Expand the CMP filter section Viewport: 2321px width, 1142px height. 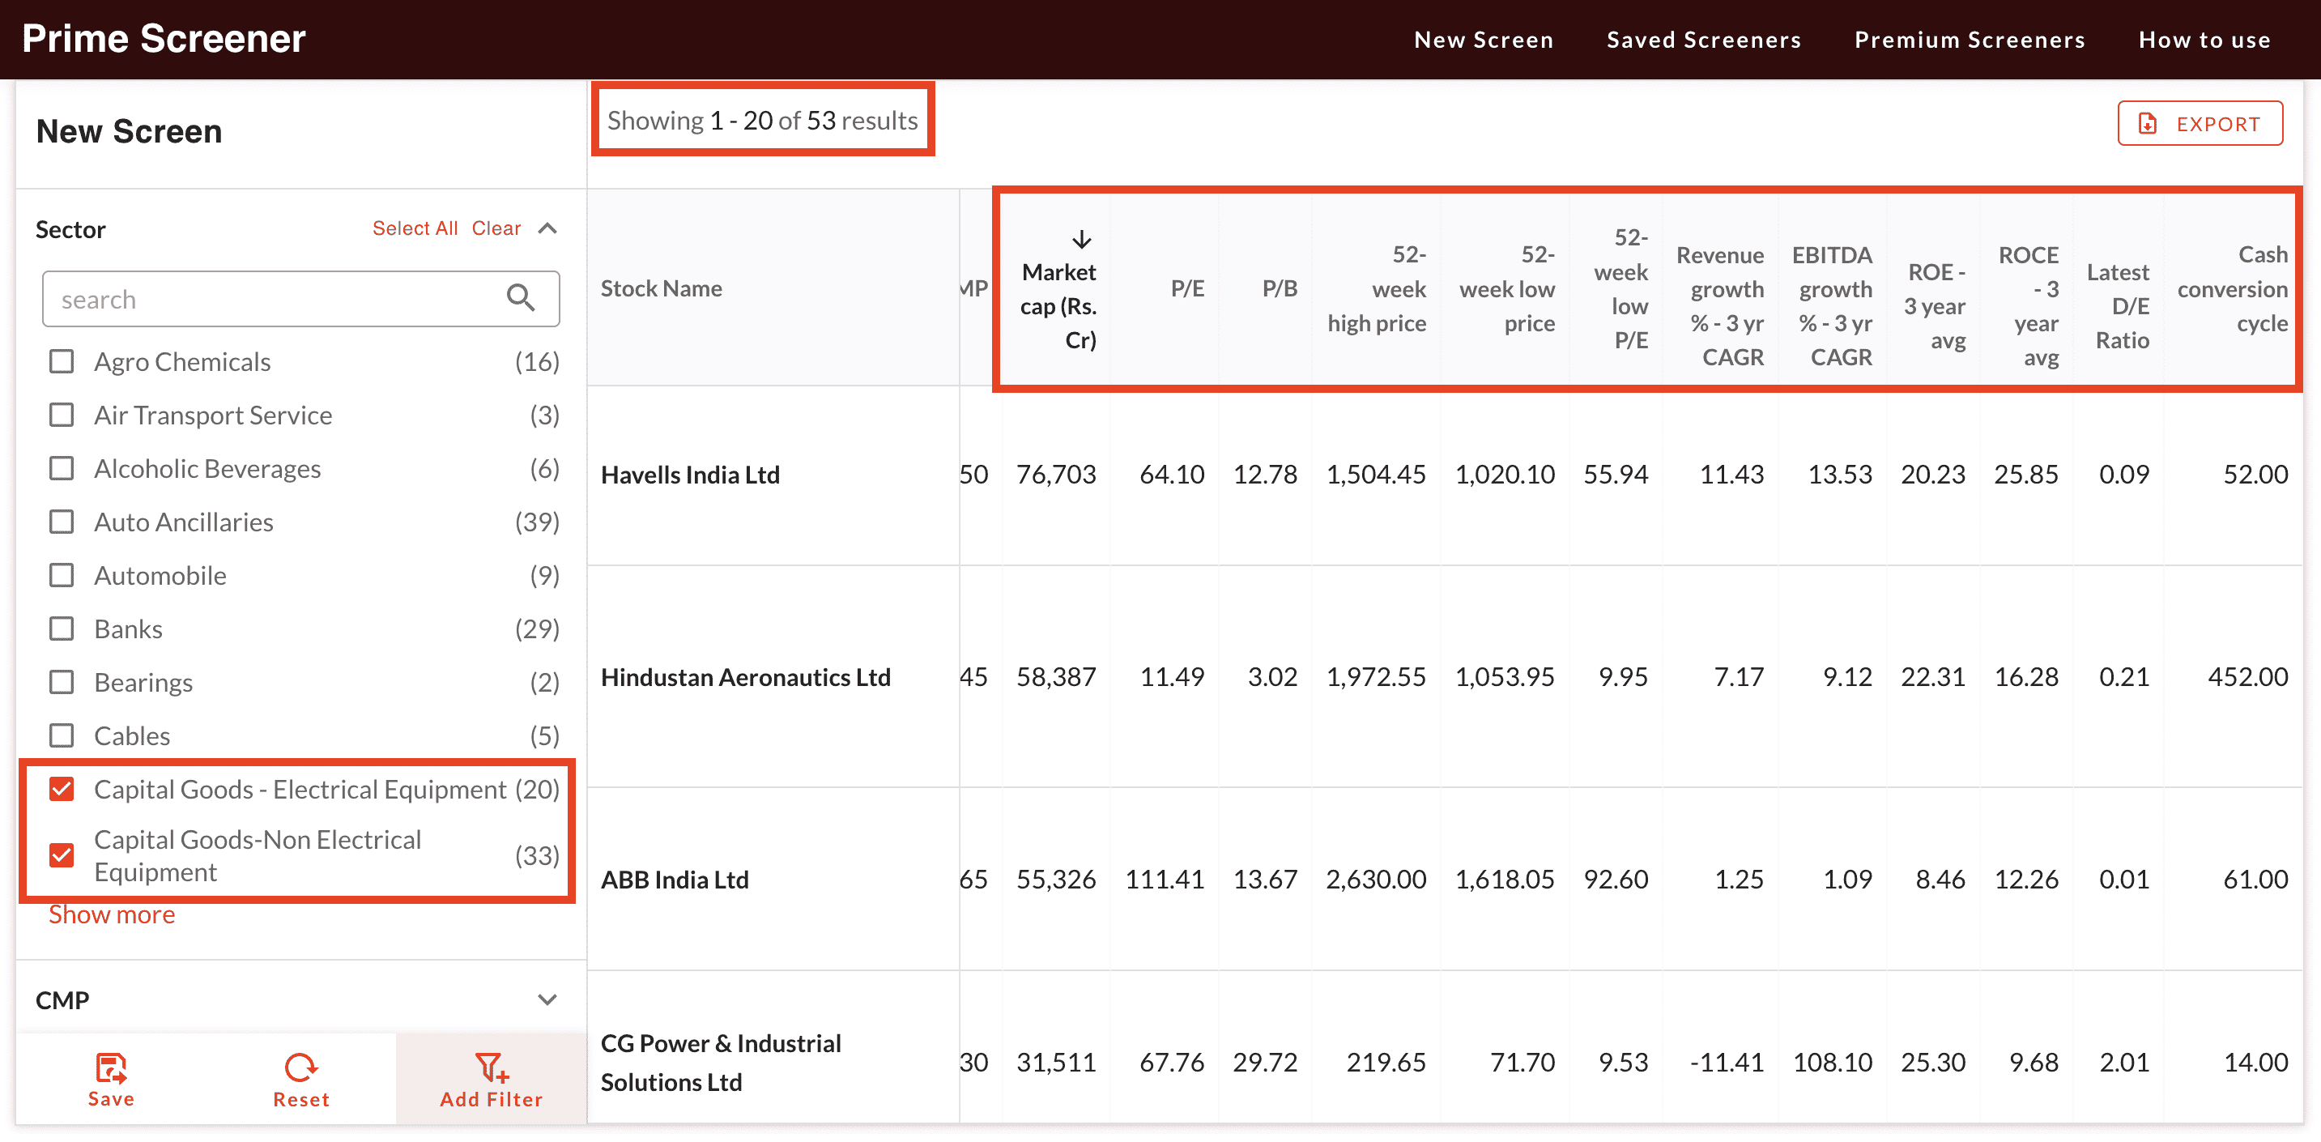tap(547, 999)
